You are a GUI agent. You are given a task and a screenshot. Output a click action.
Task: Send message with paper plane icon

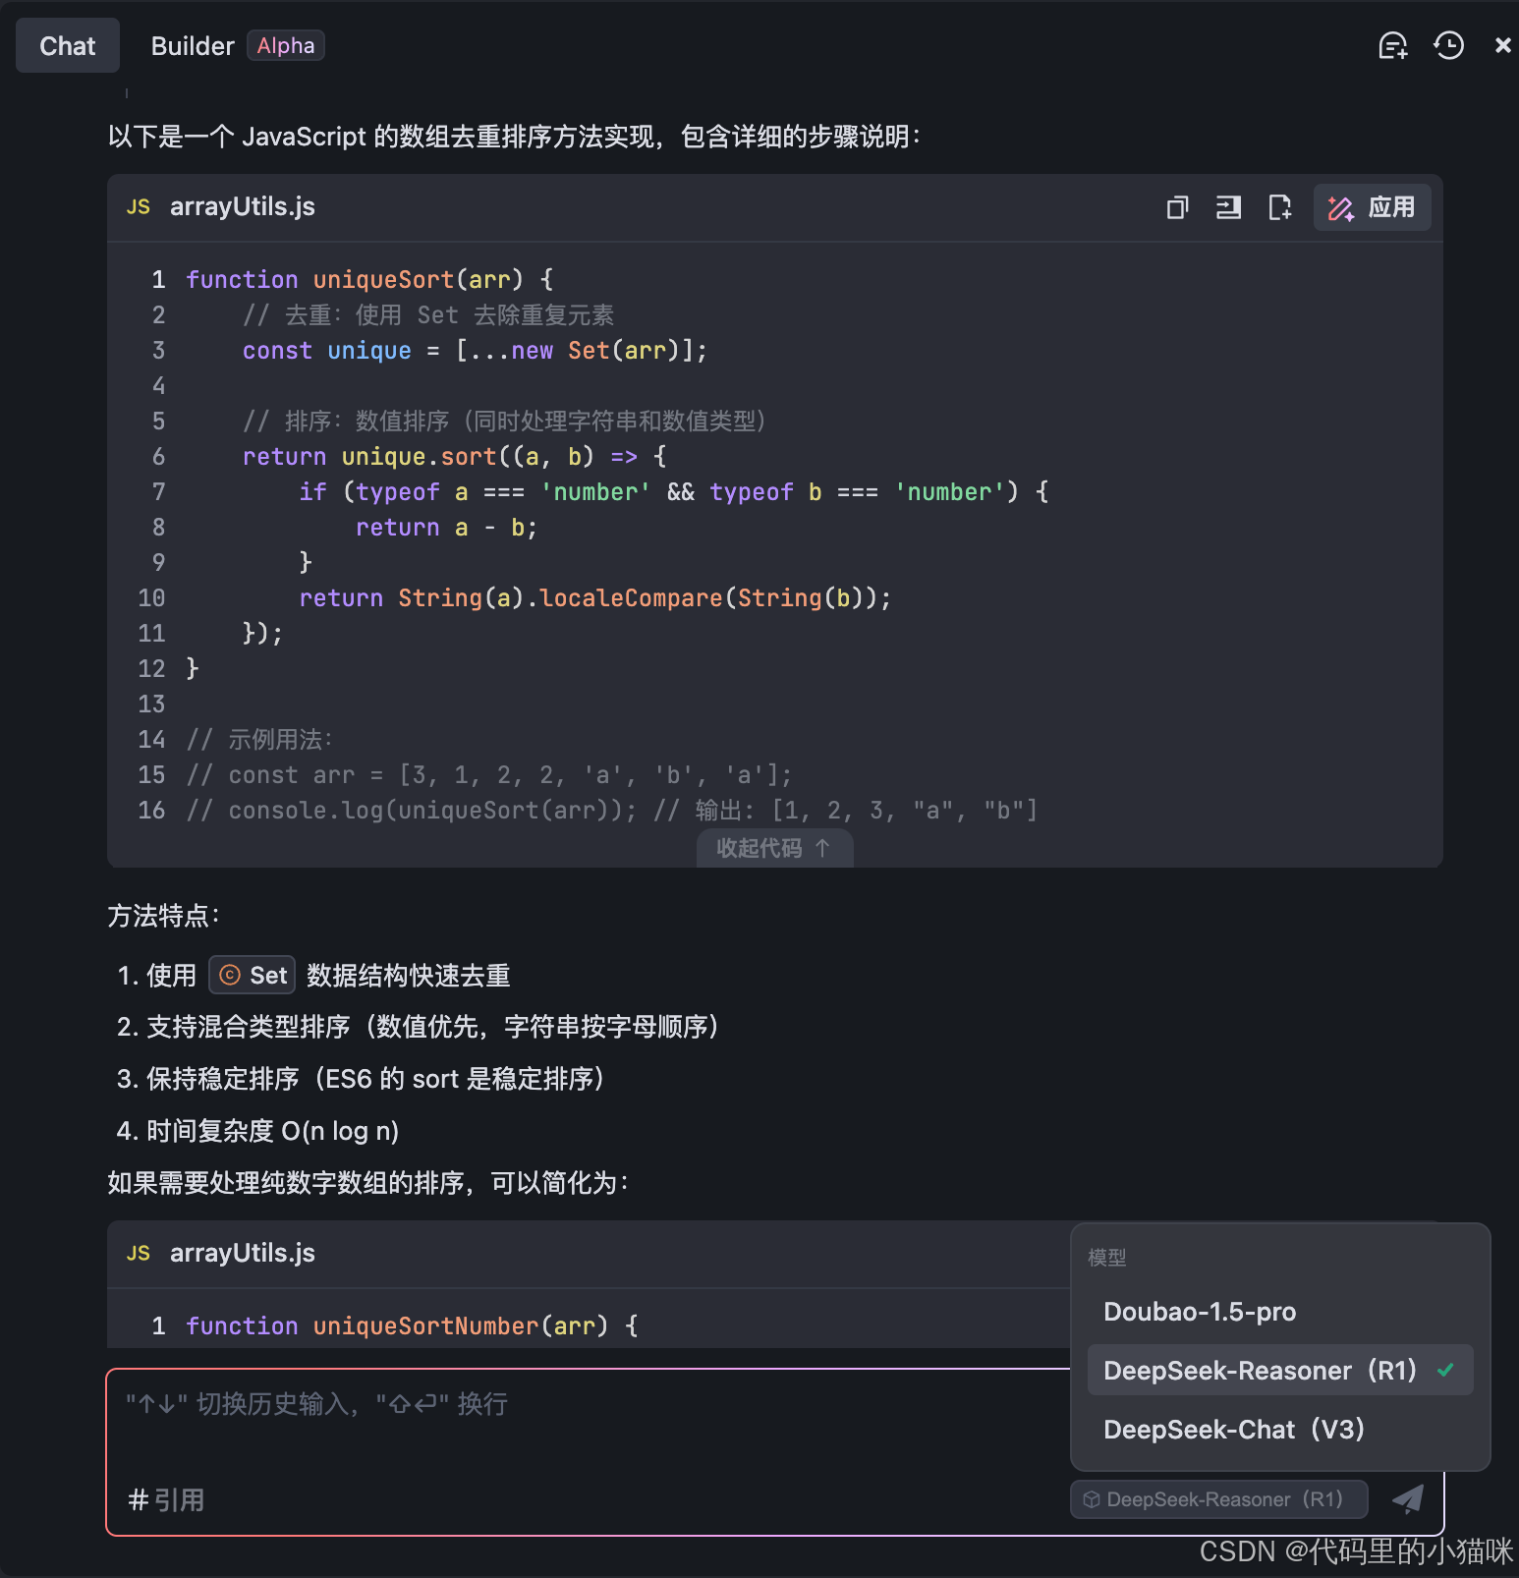click(1408, 1499)
